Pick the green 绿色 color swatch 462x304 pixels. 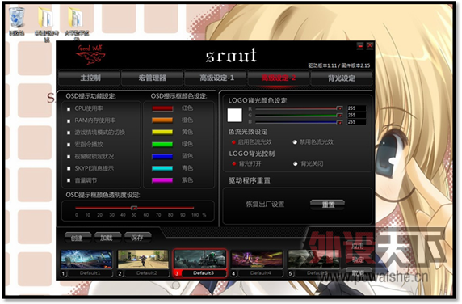162,145
